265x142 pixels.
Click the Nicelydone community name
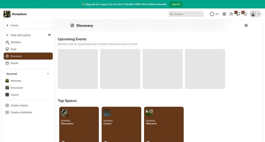tap(19, 14)
